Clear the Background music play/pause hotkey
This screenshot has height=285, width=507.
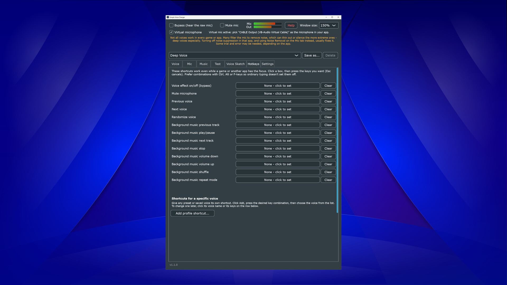(x=328, y=133)
